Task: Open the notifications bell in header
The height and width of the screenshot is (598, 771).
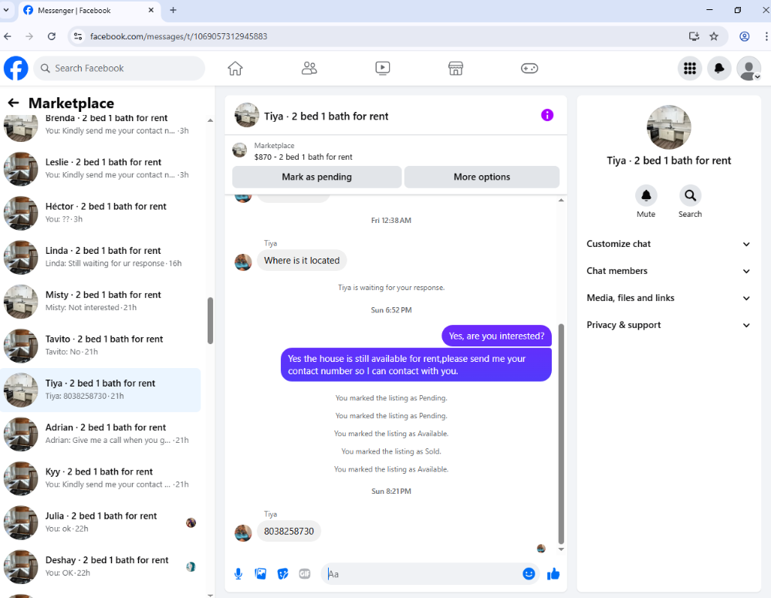Action: [719, 69]
